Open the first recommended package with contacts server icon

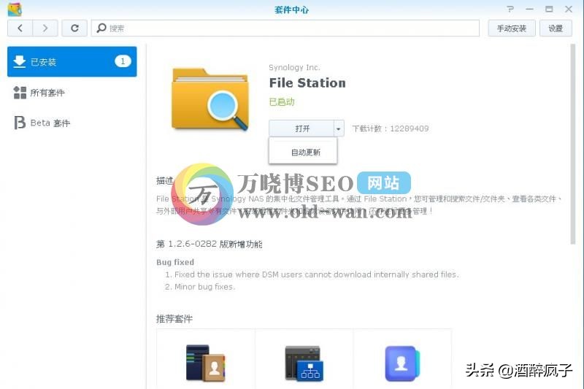point(206,363)
